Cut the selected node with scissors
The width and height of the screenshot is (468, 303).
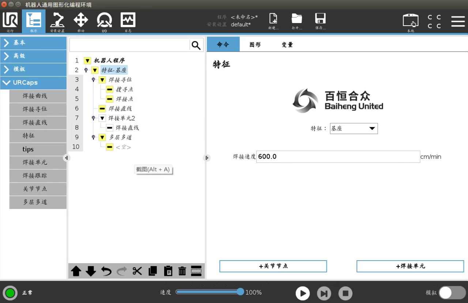137,271
